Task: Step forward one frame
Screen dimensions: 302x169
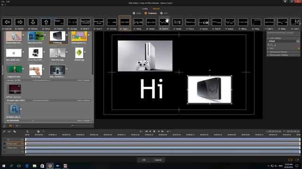Action: pyautogui.click(x=159, y=131)
